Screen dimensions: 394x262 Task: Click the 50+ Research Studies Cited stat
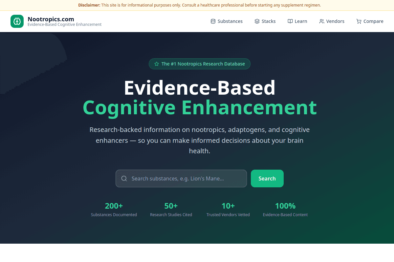171,210
